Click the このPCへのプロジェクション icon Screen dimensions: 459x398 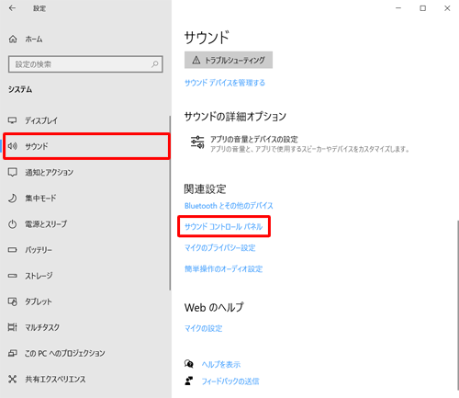tap(12, 353)
